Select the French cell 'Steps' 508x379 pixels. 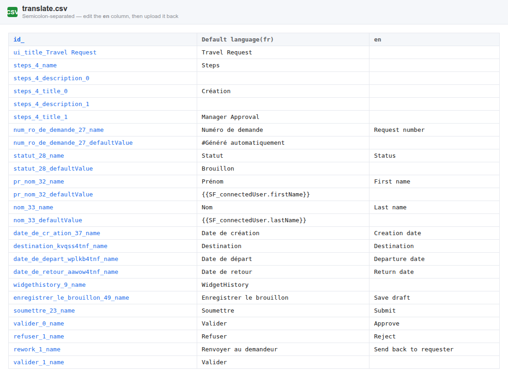283,65
